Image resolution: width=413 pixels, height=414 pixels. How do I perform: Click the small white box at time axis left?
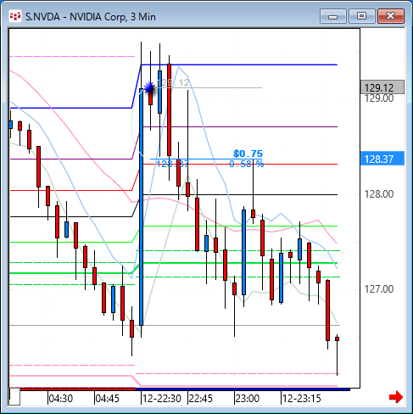pyautogui.click(x=14, y=397)
